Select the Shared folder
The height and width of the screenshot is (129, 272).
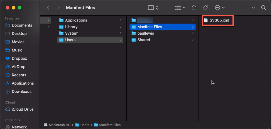(x=143, y=40)
